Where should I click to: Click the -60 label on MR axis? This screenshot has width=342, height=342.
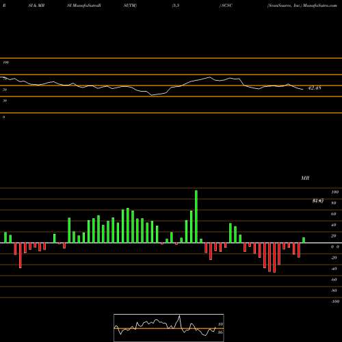click(334, 280)
